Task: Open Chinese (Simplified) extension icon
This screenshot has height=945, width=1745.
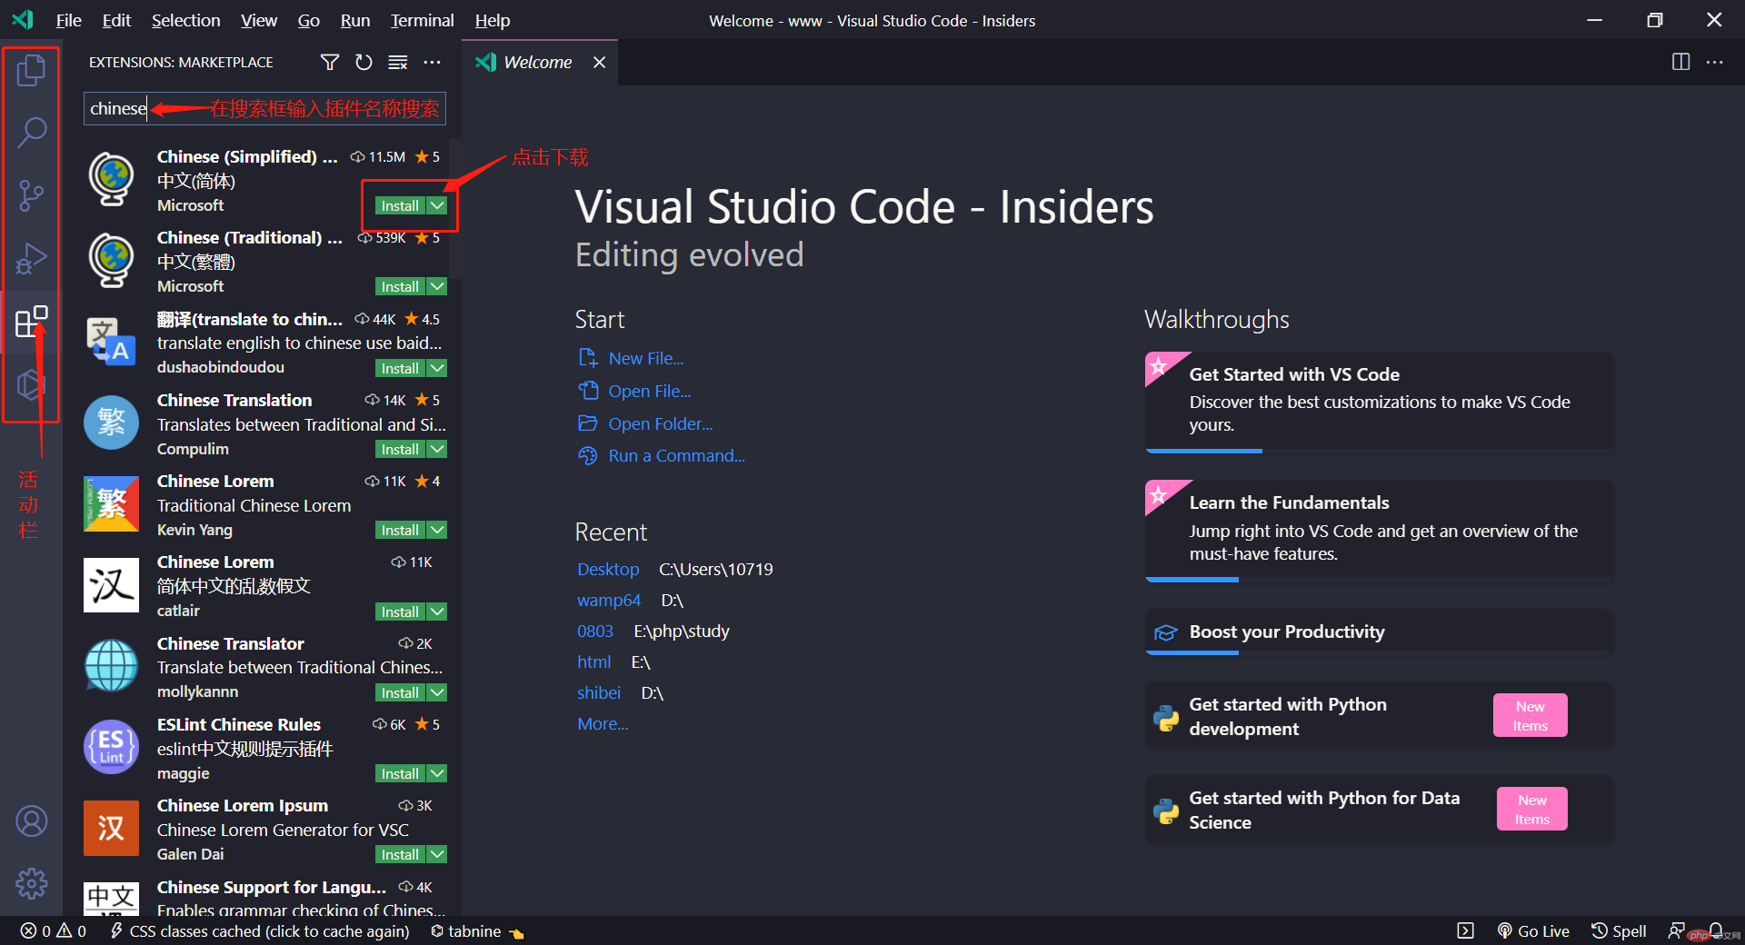Action: [112, 179]
